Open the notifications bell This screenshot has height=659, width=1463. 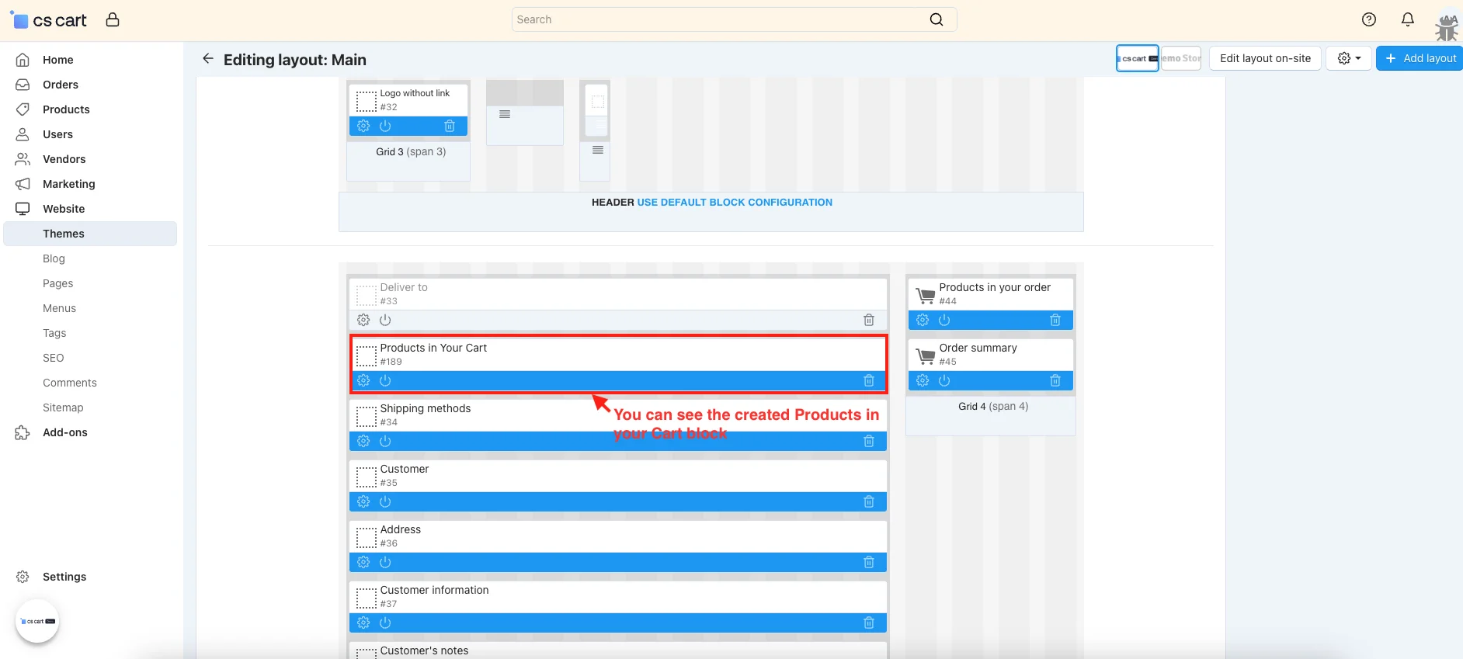pyautogui.click(x=1408, y=19)
